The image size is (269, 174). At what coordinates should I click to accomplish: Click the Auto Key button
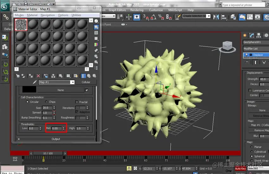coord(240,169)
